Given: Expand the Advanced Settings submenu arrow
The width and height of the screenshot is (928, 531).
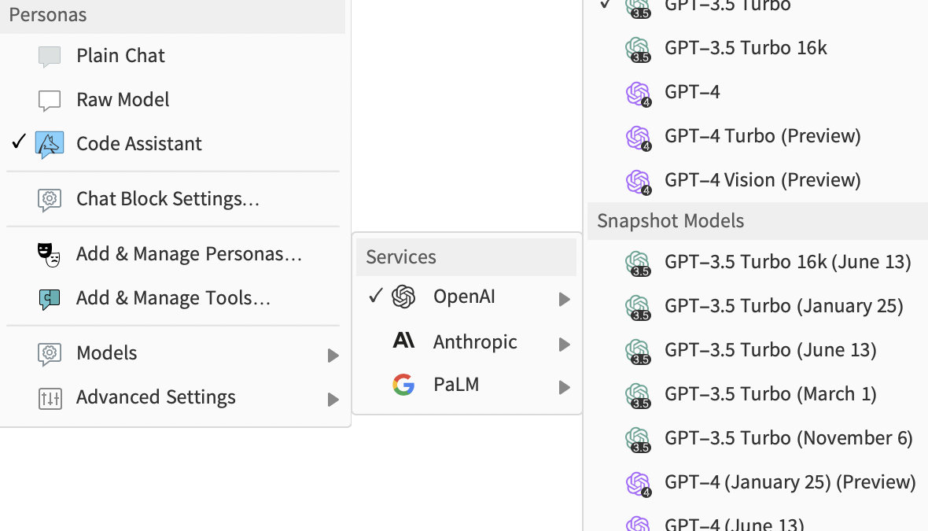Looking at the screenshot, I should [333, 400].
